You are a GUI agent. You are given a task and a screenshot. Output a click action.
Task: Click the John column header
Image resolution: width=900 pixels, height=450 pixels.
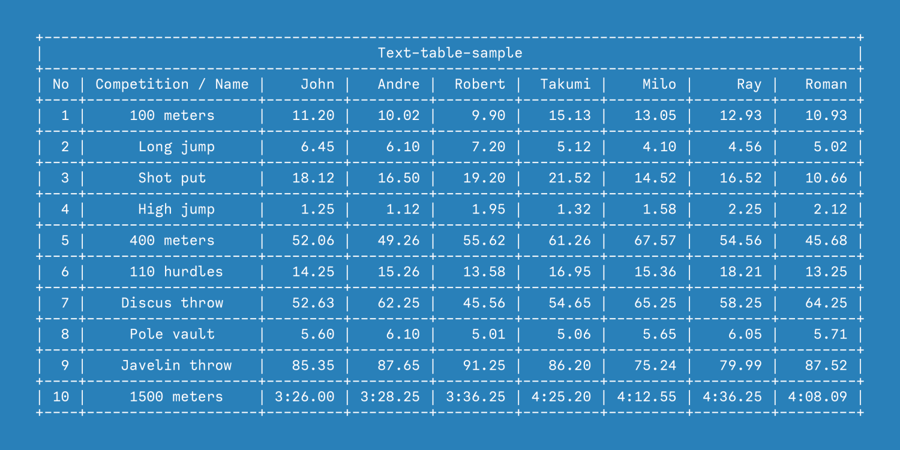[x=317, y=84]
